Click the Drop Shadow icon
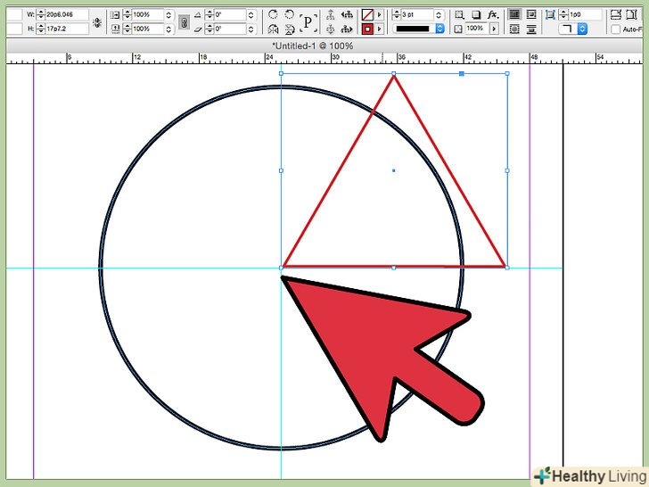 click(x=474, y=15)
